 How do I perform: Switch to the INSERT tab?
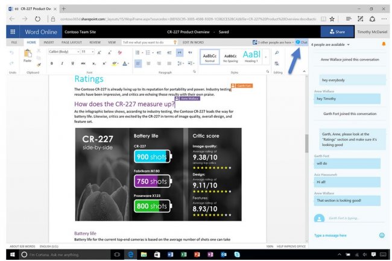pyautogui.click(x=49, y=42)
